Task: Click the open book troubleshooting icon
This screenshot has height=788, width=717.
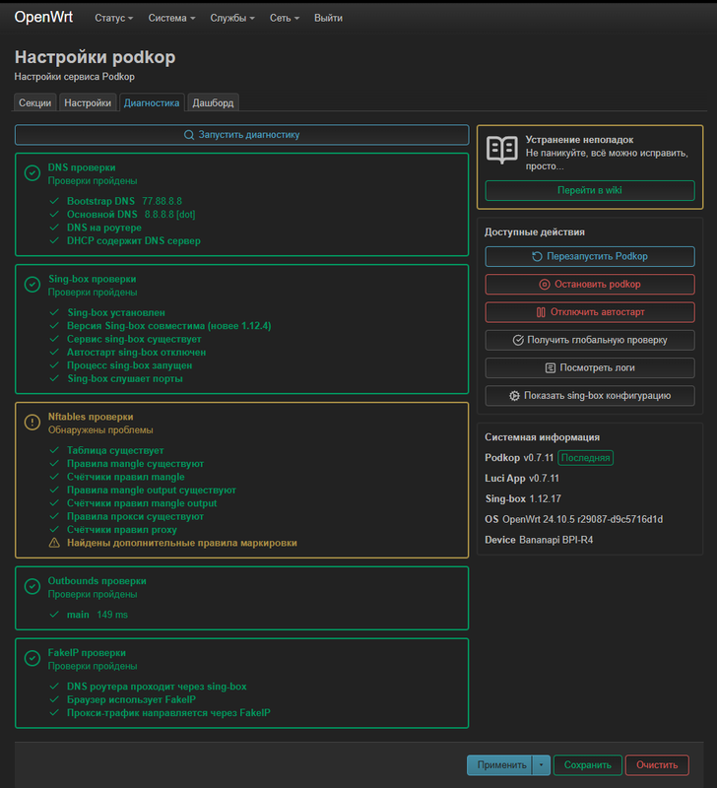Action: [x=502, y=150]
